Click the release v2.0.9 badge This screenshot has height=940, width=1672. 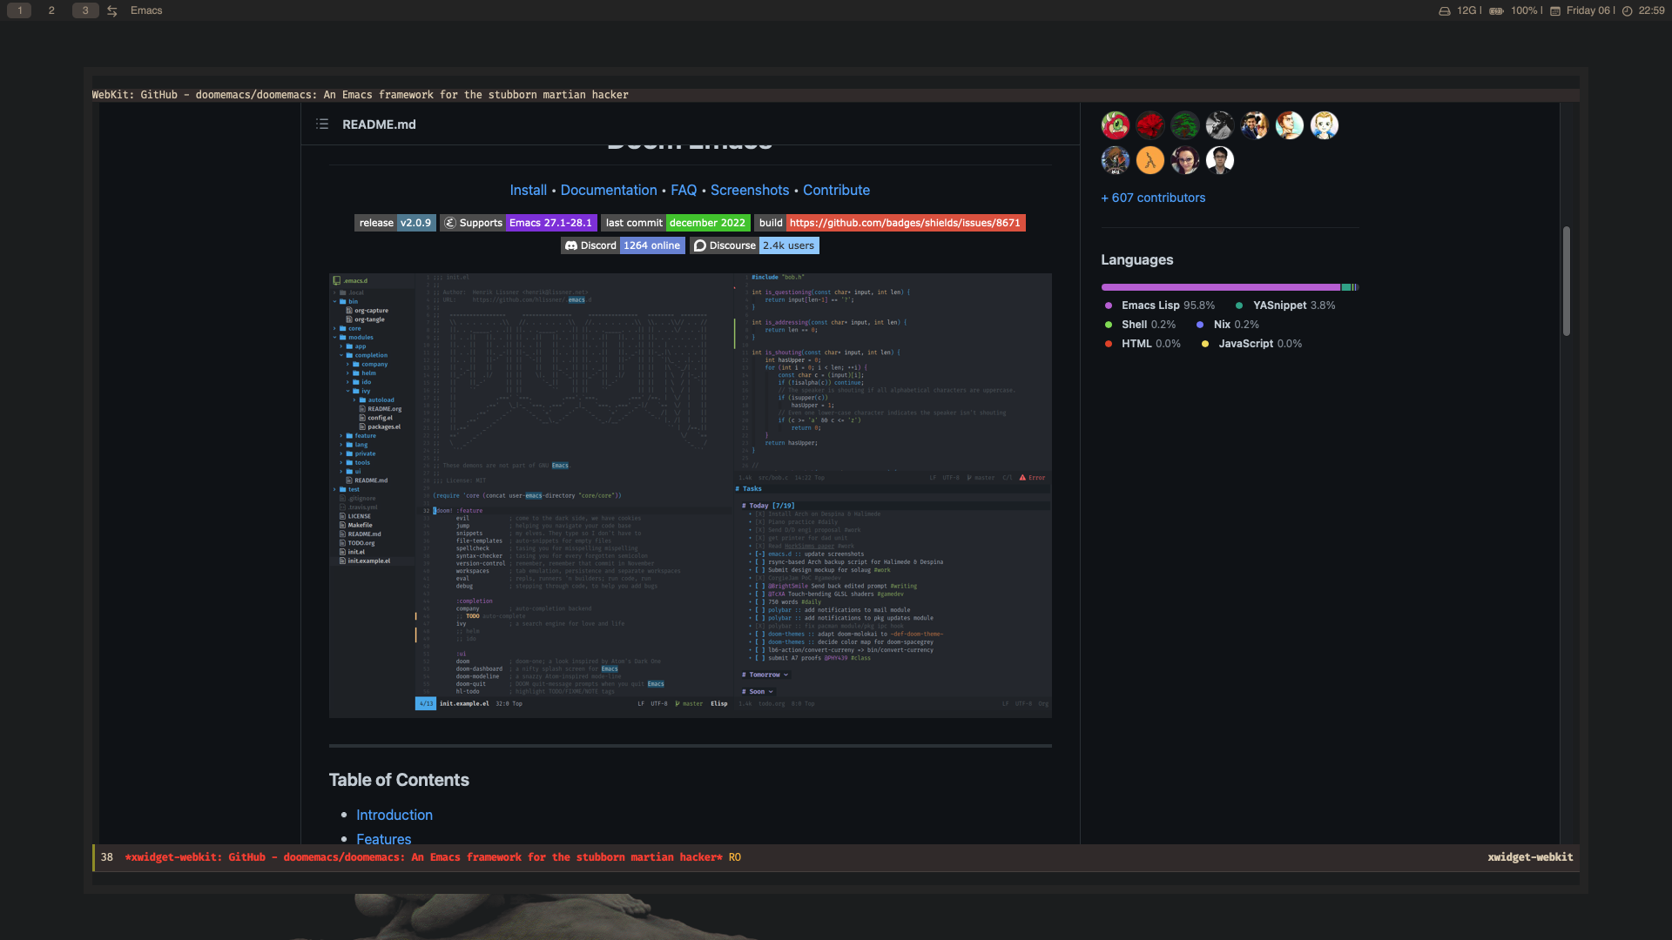click(395, 223)
